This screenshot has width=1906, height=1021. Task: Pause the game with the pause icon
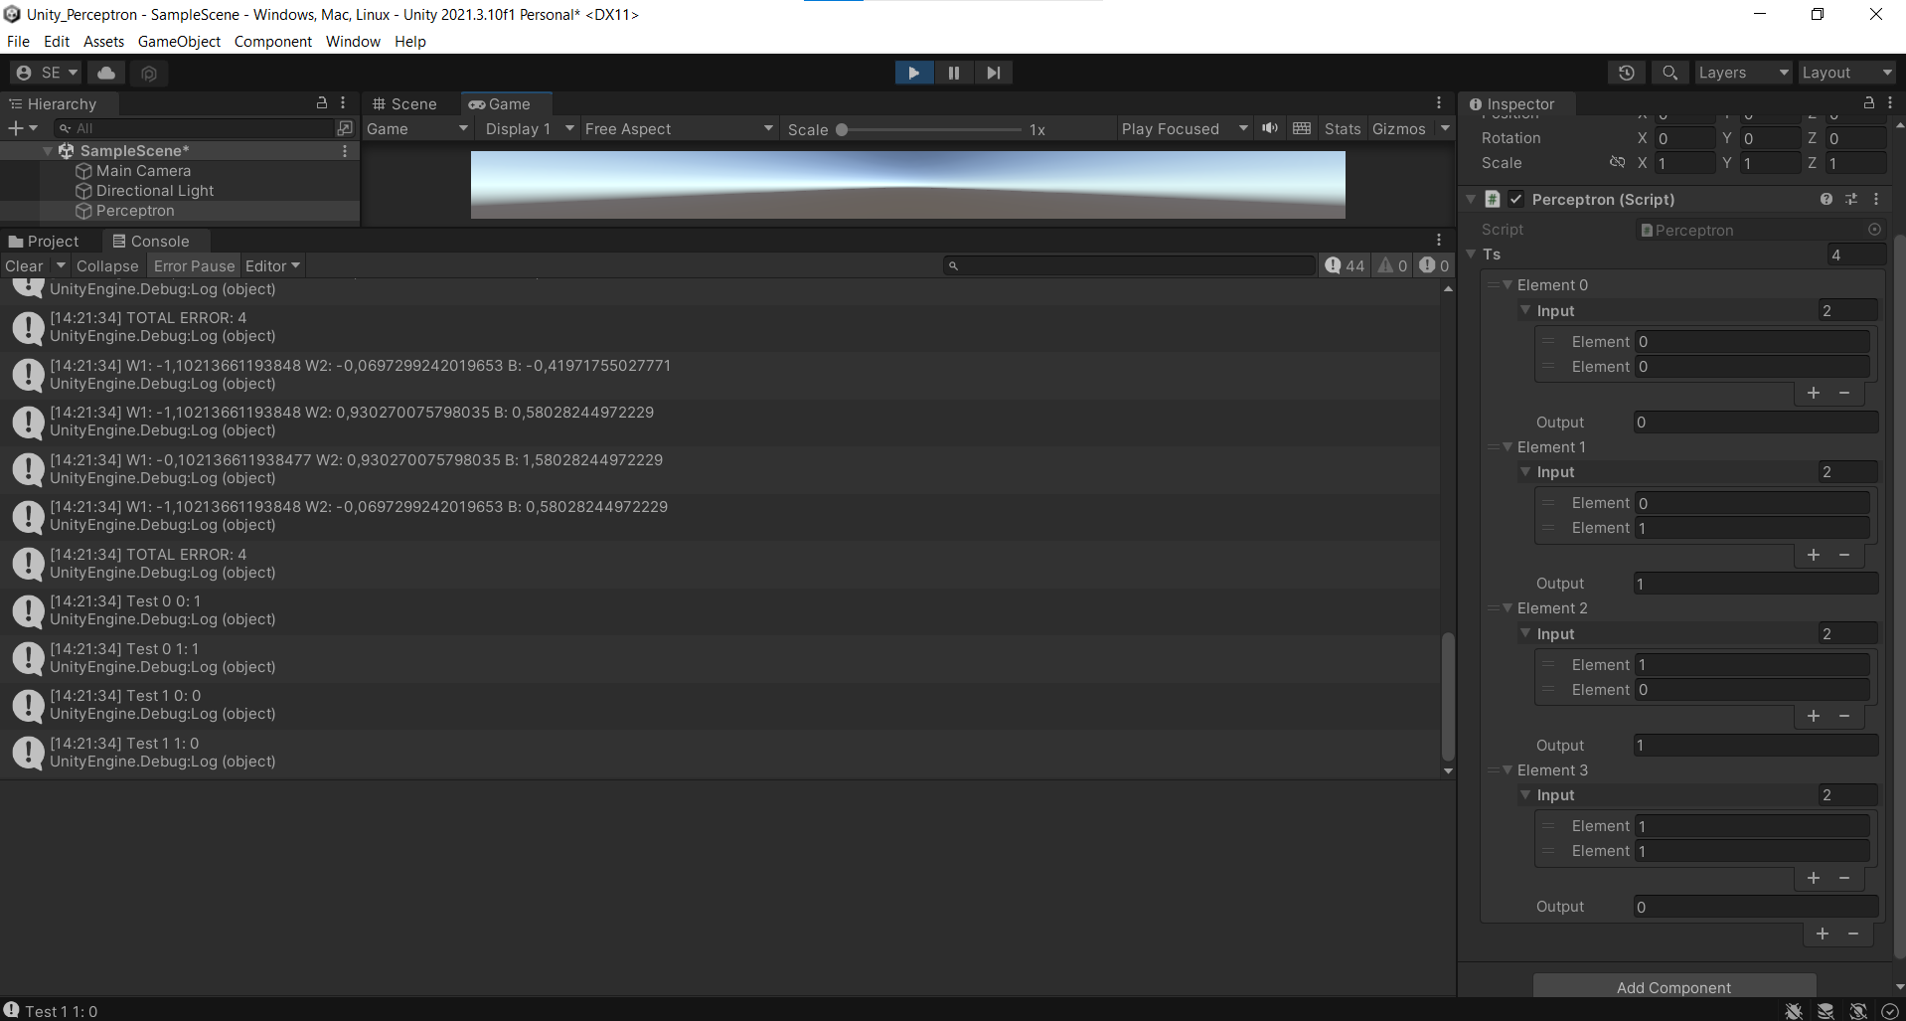tap(953, 72)
